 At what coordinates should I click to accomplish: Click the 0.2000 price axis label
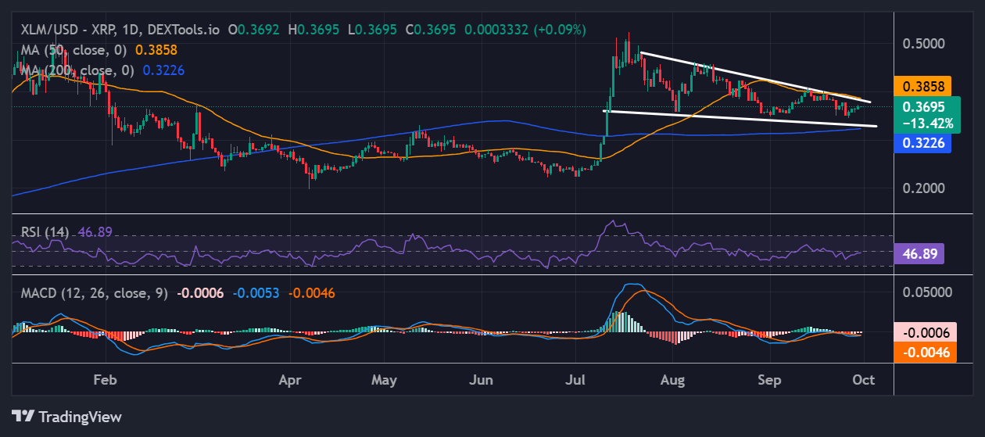923,188
